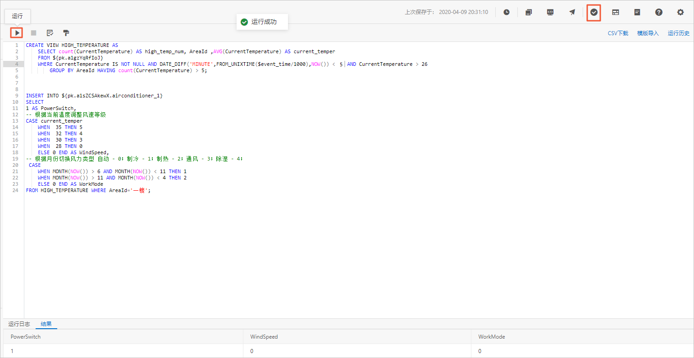Click the FROM HIGH_TEMPERATURE WHERE AreaId line
Screen dimensions: 694x358
[88, 190]
